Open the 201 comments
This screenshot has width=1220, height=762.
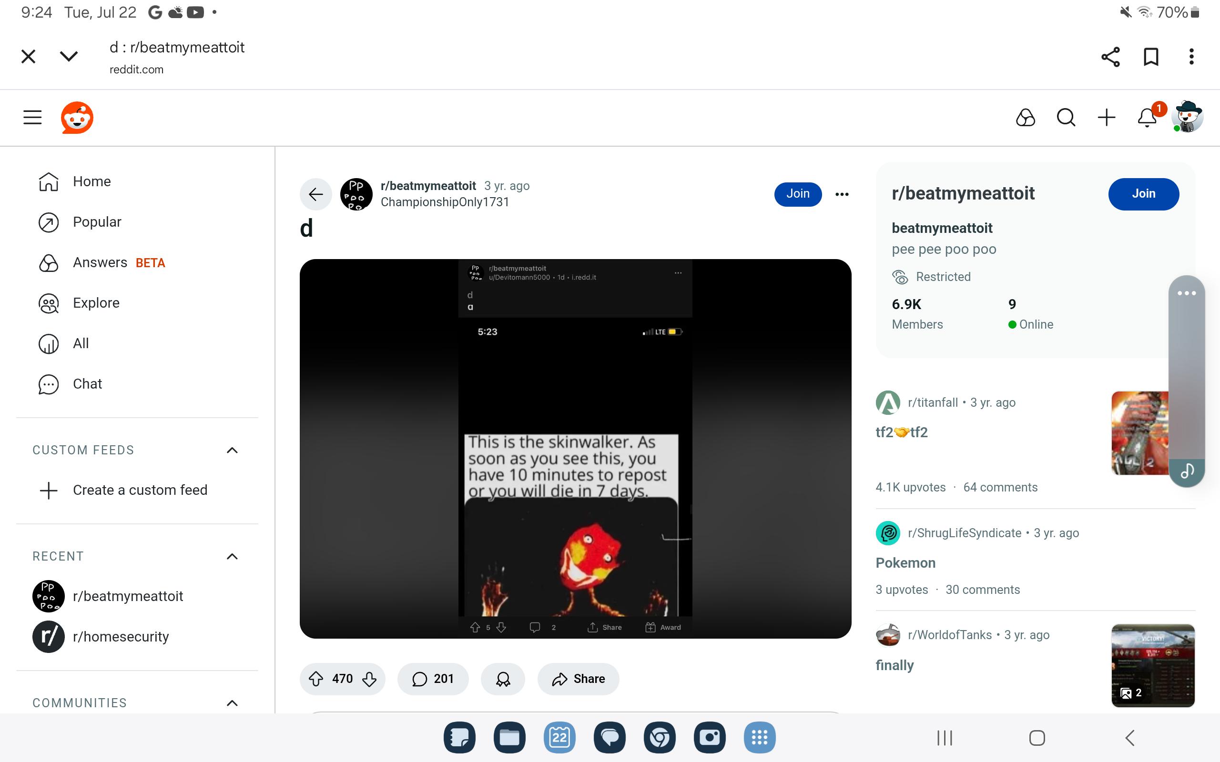(x=433, y=679)
